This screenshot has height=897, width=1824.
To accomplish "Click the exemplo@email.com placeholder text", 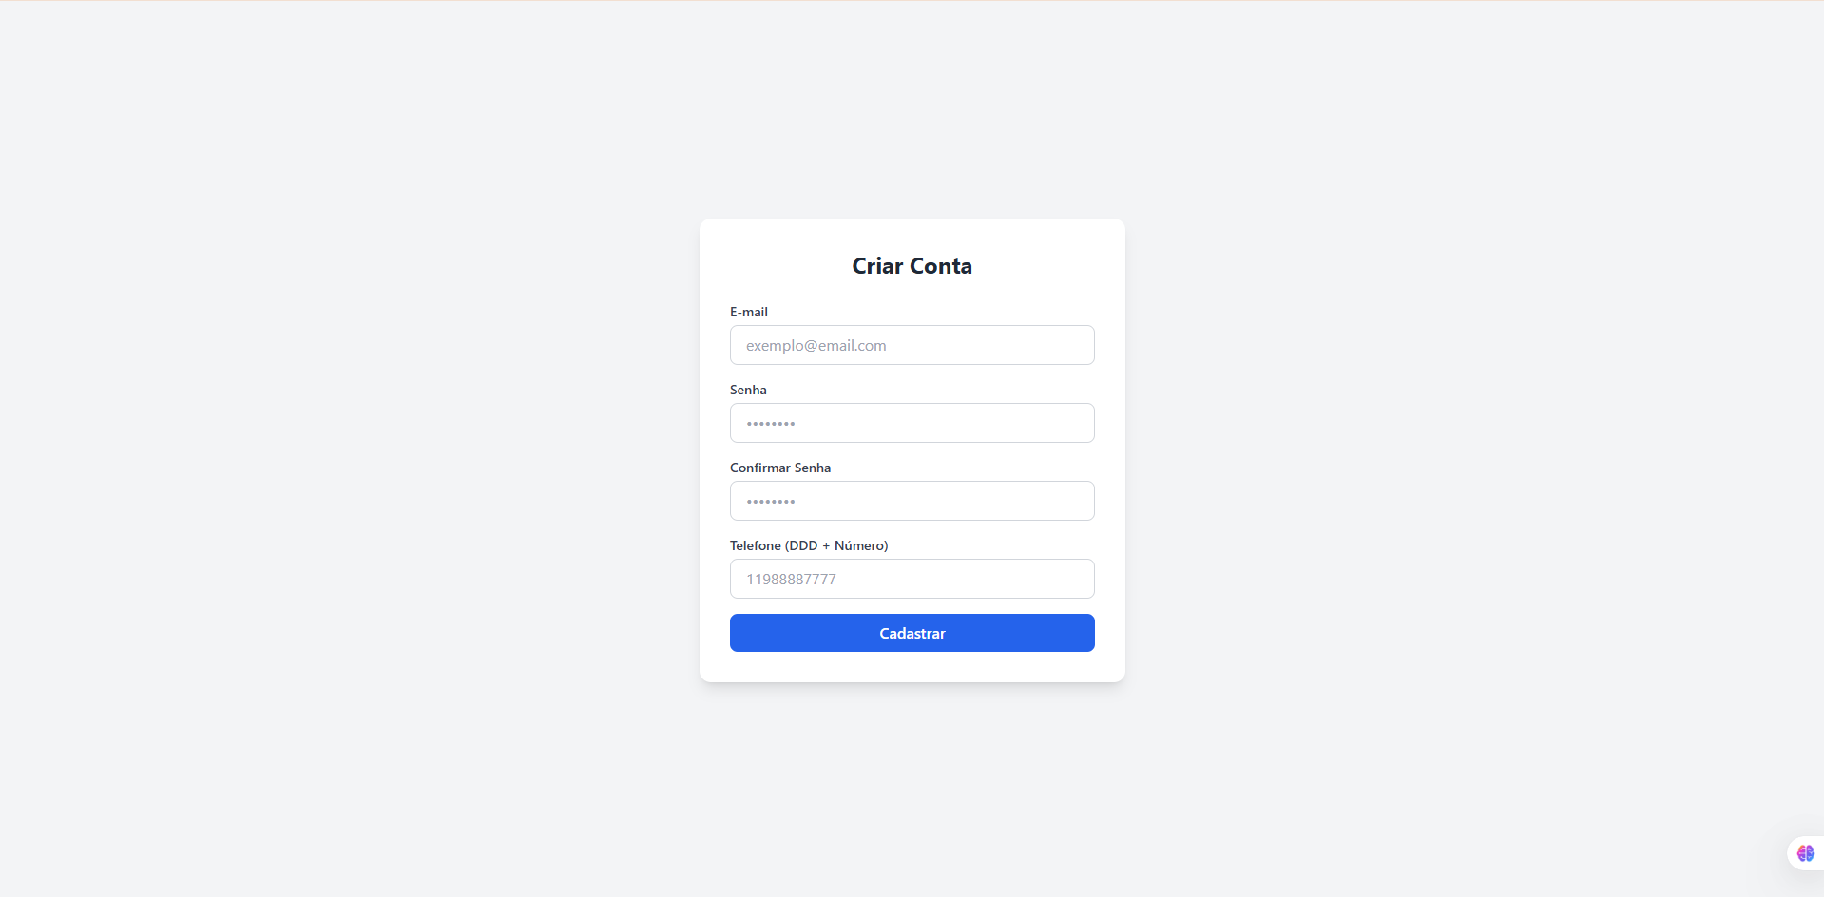I will tap(816, 346).
